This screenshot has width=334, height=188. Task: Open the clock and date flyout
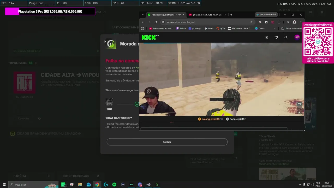(327, 185)
